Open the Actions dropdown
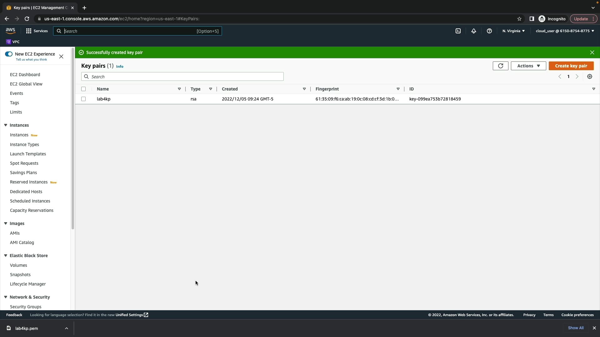This screenshot has height=337, width=600. coord(528,66)
